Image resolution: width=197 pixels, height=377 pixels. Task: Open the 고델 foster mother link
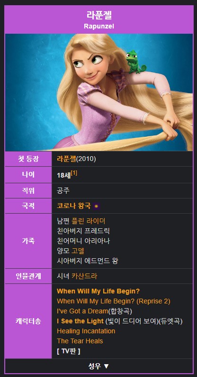click(x=78, y=251)
